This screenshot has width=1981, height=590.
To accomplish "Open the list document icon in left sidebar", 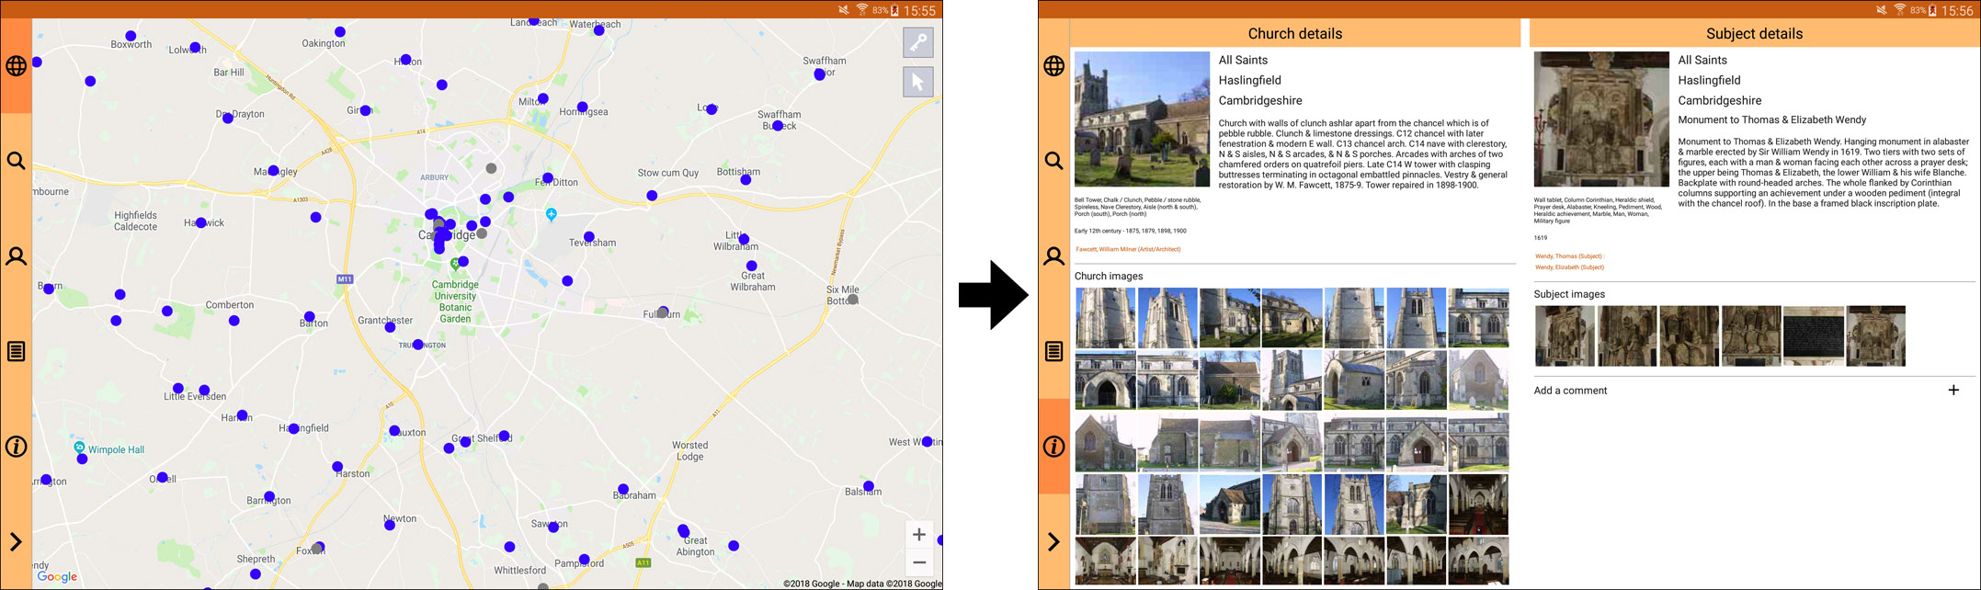I will 16,351.
